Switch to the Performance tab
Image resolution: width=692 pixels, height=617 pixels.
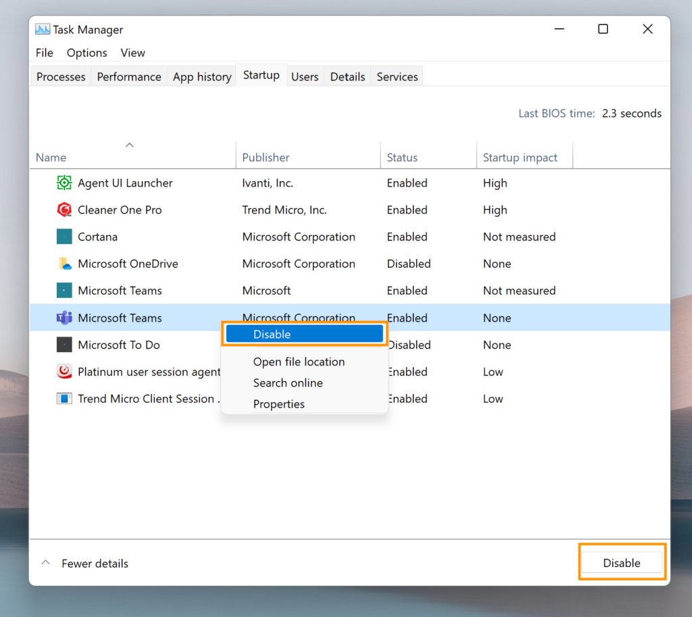129,77
